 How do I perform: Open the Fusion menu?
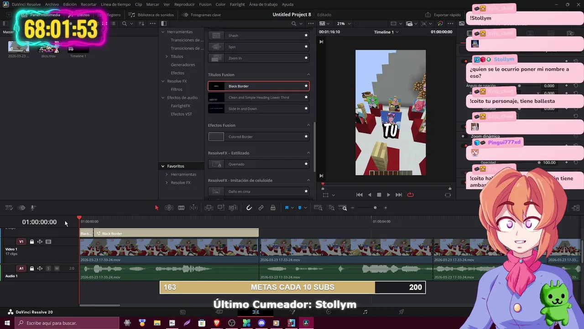[x=205, y=4]
